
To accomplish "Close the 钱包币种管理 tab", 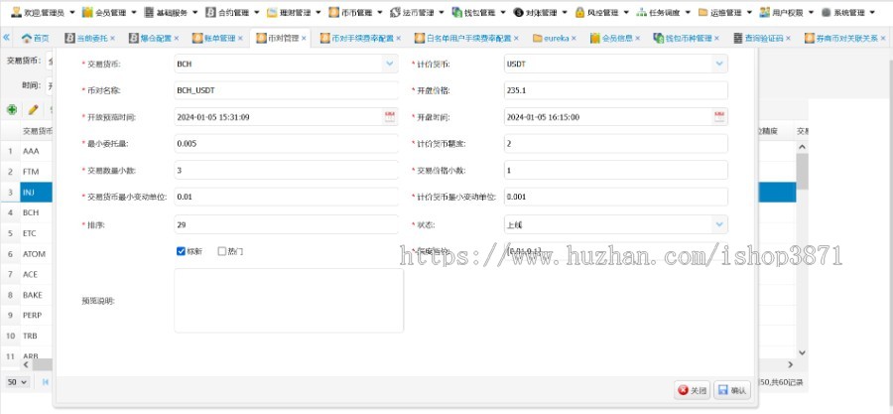I will (716, 38).
